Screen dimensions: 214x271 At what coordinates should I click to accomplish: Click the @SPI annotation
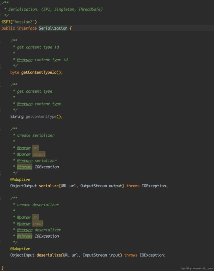coord(7,22)
